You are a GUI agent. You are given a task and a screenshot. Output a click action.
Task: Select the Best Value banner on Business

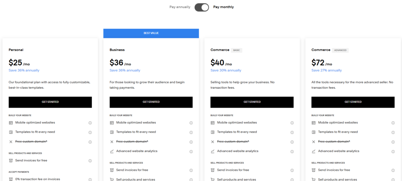point(151,33)
